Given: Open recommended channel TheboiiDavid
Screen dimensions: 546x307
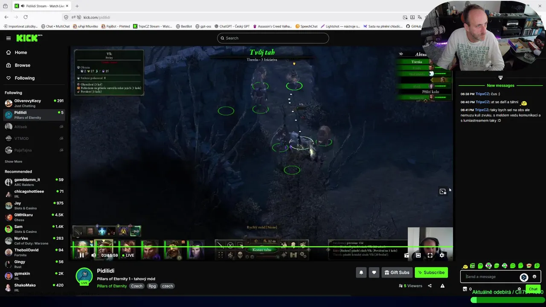Looking at the screenshot, I should 35,252.
